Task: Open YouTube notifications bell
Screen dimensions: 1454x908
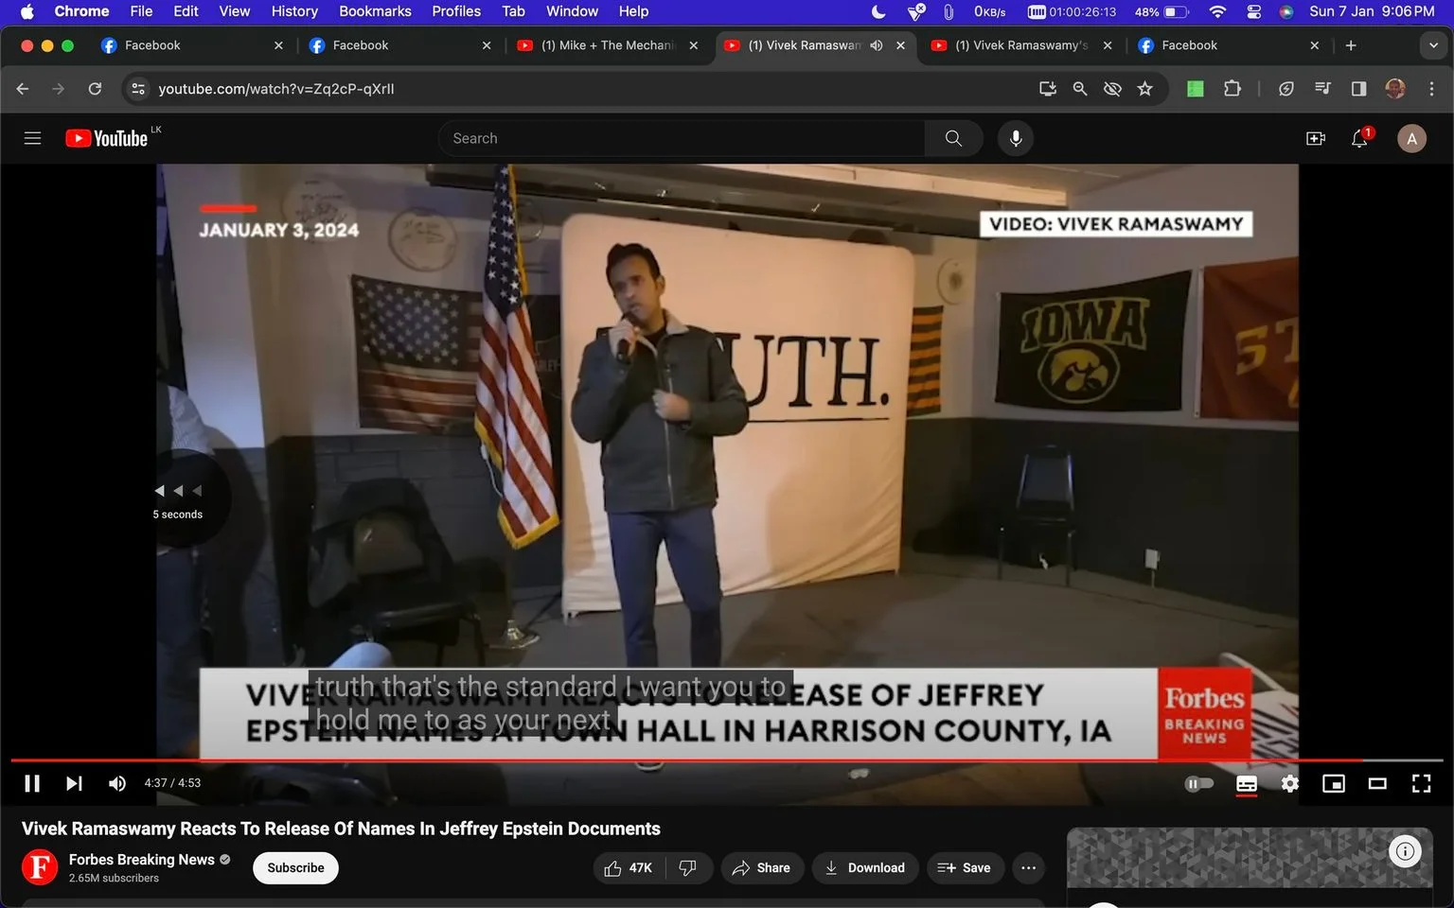Action: point(1360,138)
